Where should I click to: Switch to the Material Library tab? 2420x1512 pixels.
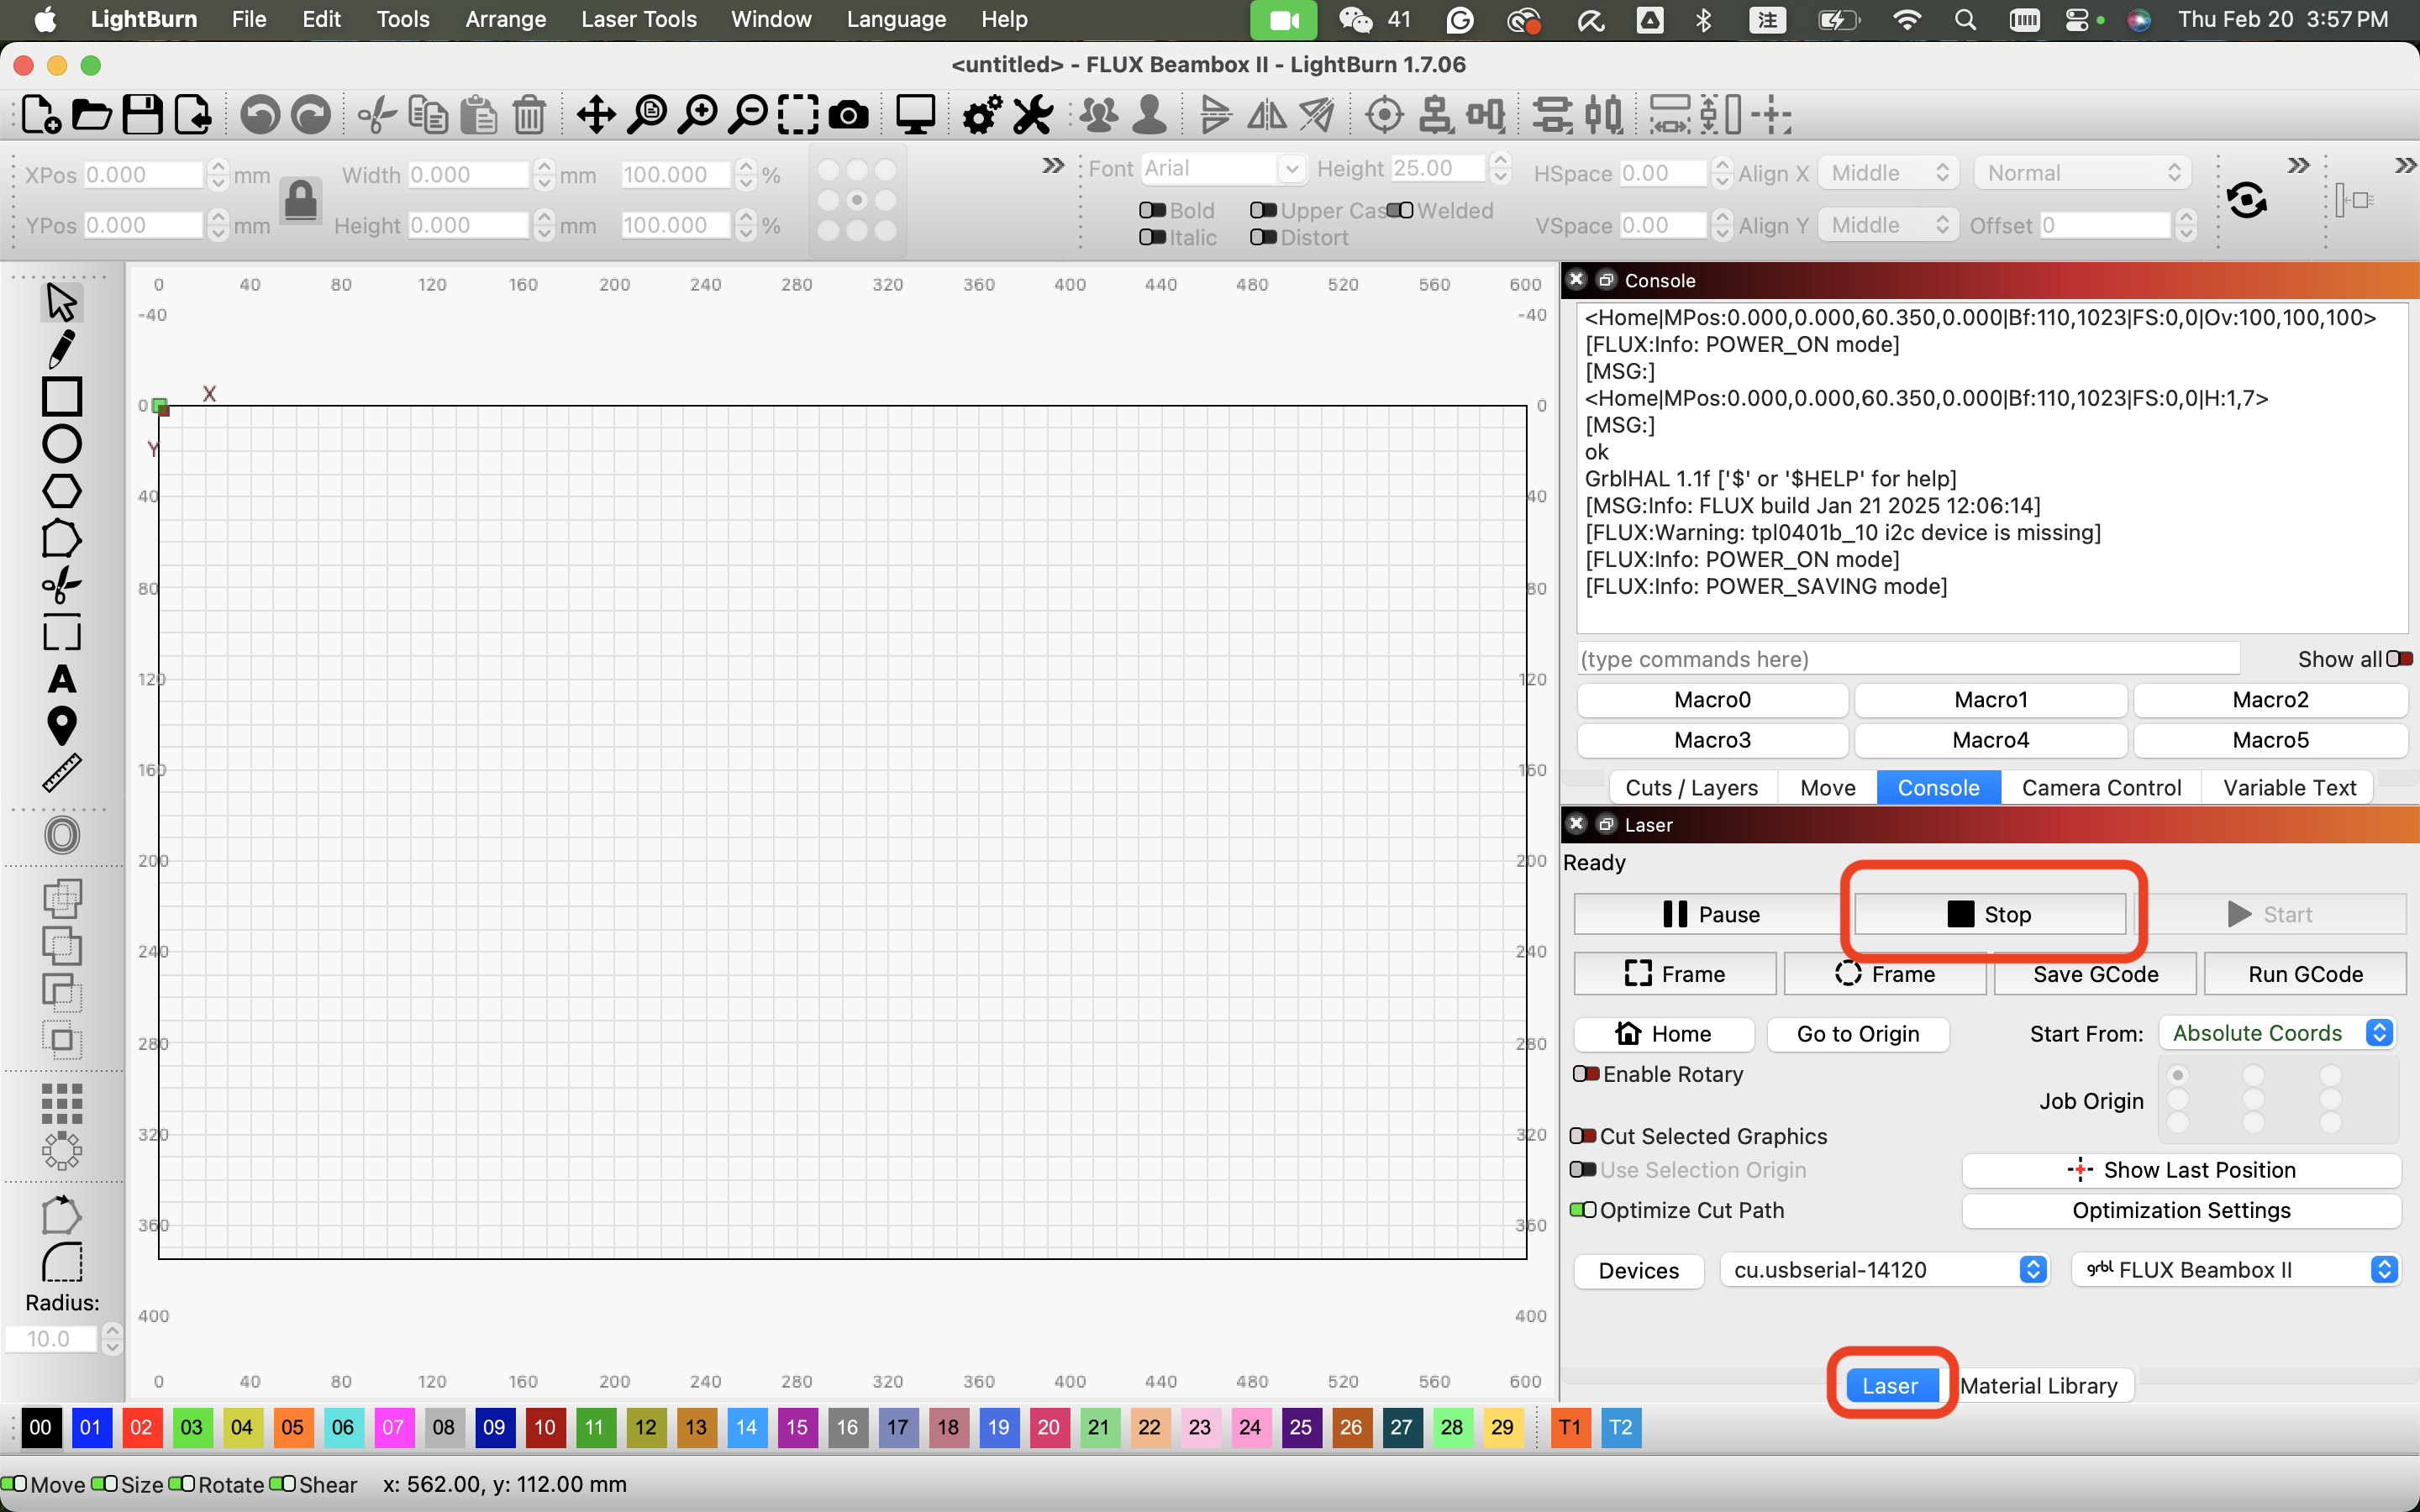point(2039,1386)
